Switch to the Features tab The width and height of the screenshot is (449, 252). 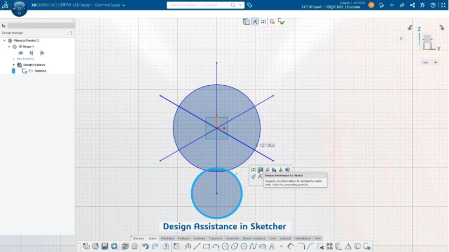[x=184, y=239]
